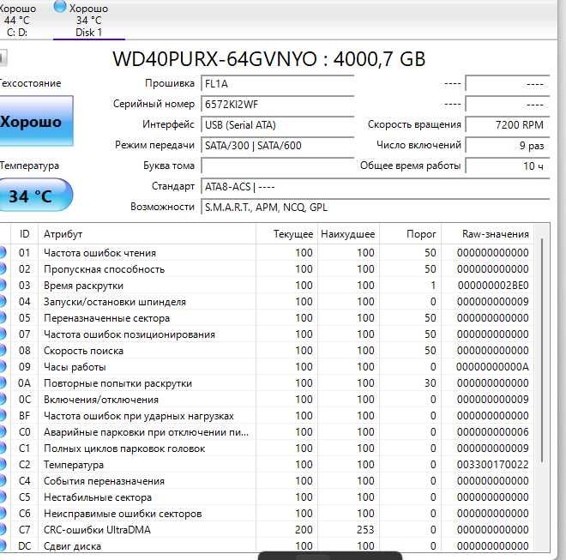This screenshot has height=560, width=566.
Task: Select attribute Повторные попытки раскрутки
Action: coord(117,383)
